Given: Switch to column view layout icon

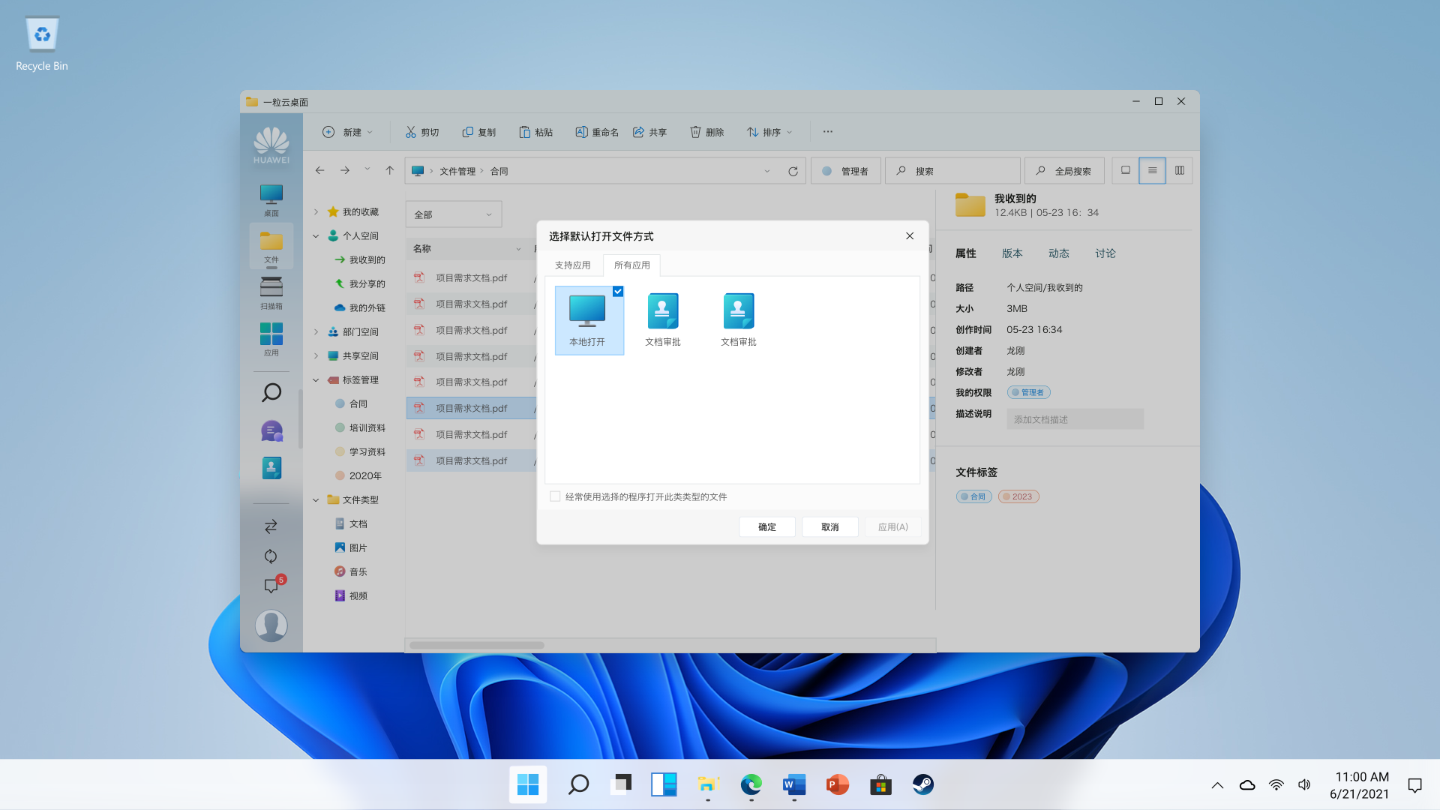Looking at the screenshot, I should point(1179,170).
